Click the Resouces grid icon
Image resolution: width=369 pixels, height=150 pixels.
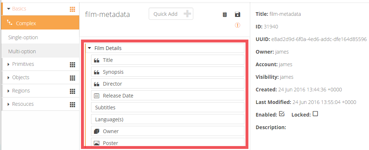72,104
